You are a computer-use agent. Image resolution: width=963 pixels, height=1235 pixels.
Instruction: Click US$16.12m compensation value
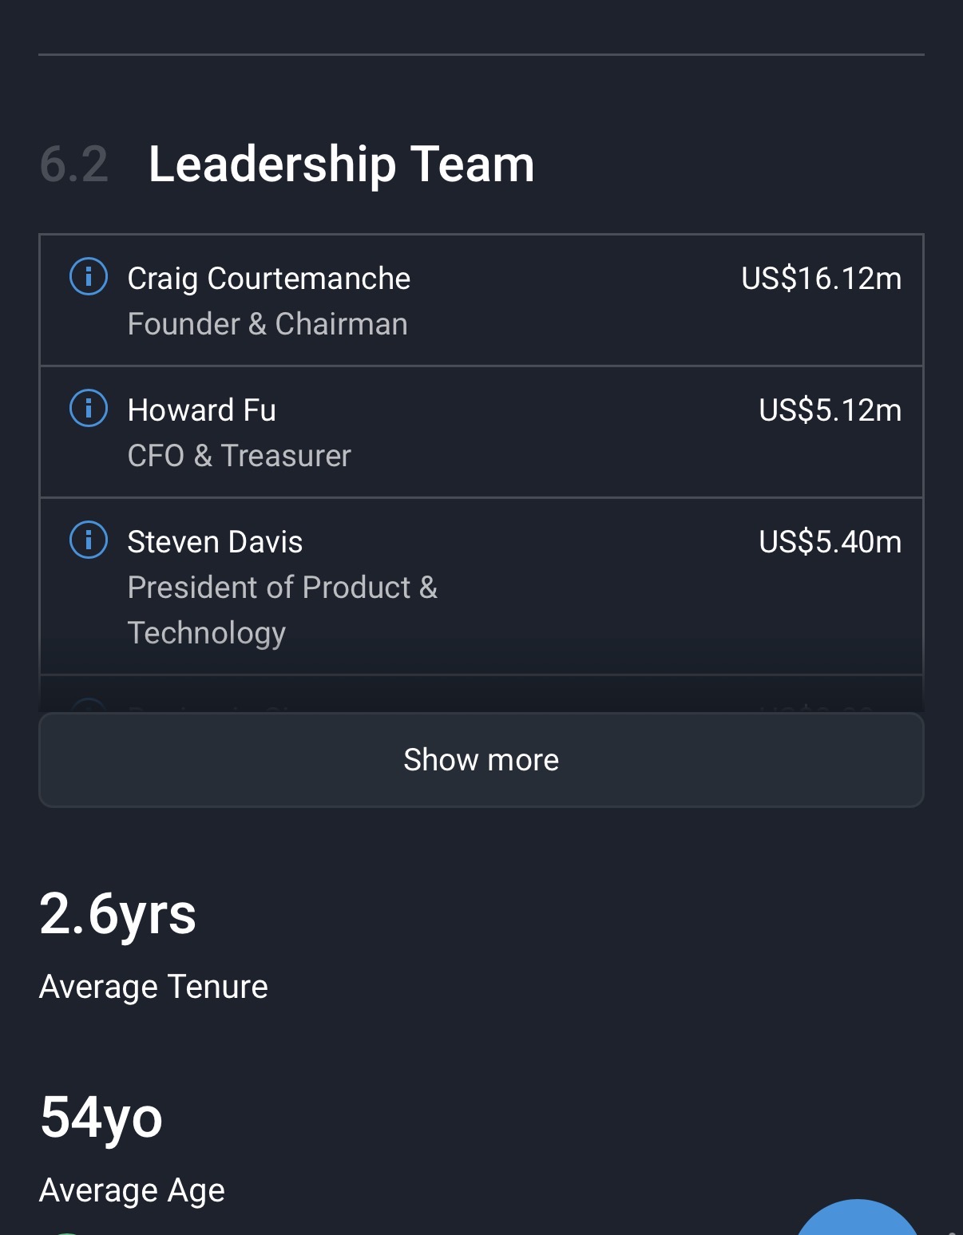821,279
